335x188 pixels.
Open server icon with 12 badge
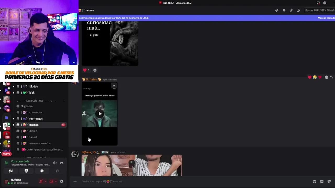7,108
